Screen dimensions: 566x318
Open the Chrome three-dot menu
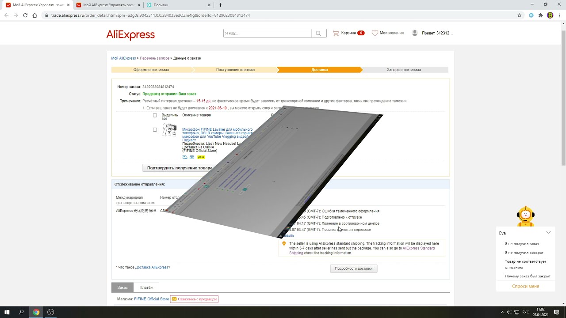tap(560, 15)
